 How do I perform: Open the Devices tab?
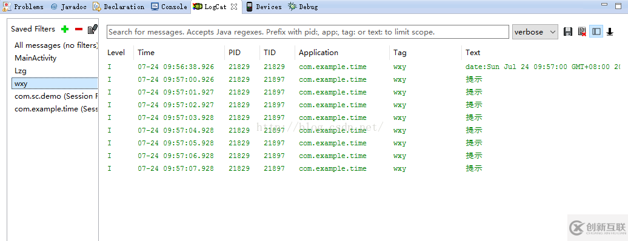pyautogui.click(x=264, y=7)
